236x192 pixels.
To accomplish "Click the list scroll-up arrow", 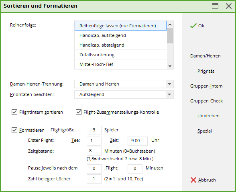I will point(170,25).
